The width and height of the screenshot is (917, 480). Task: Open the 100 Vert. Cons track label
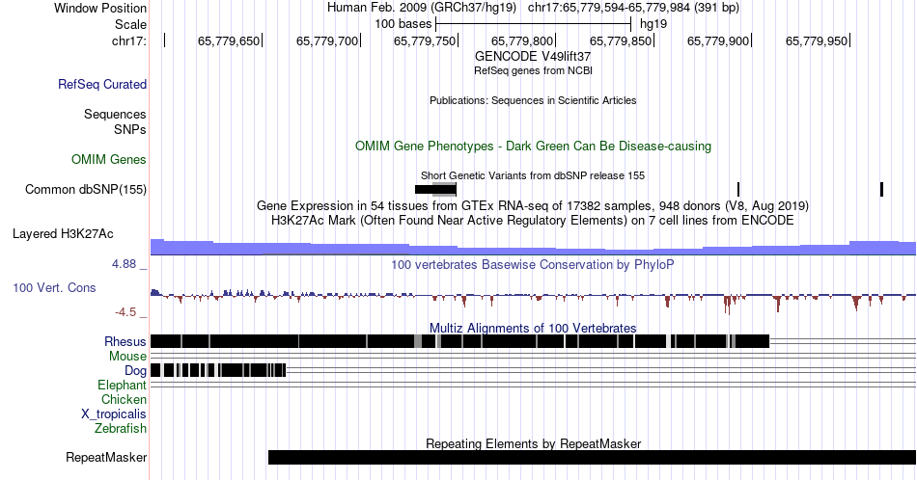54,287
